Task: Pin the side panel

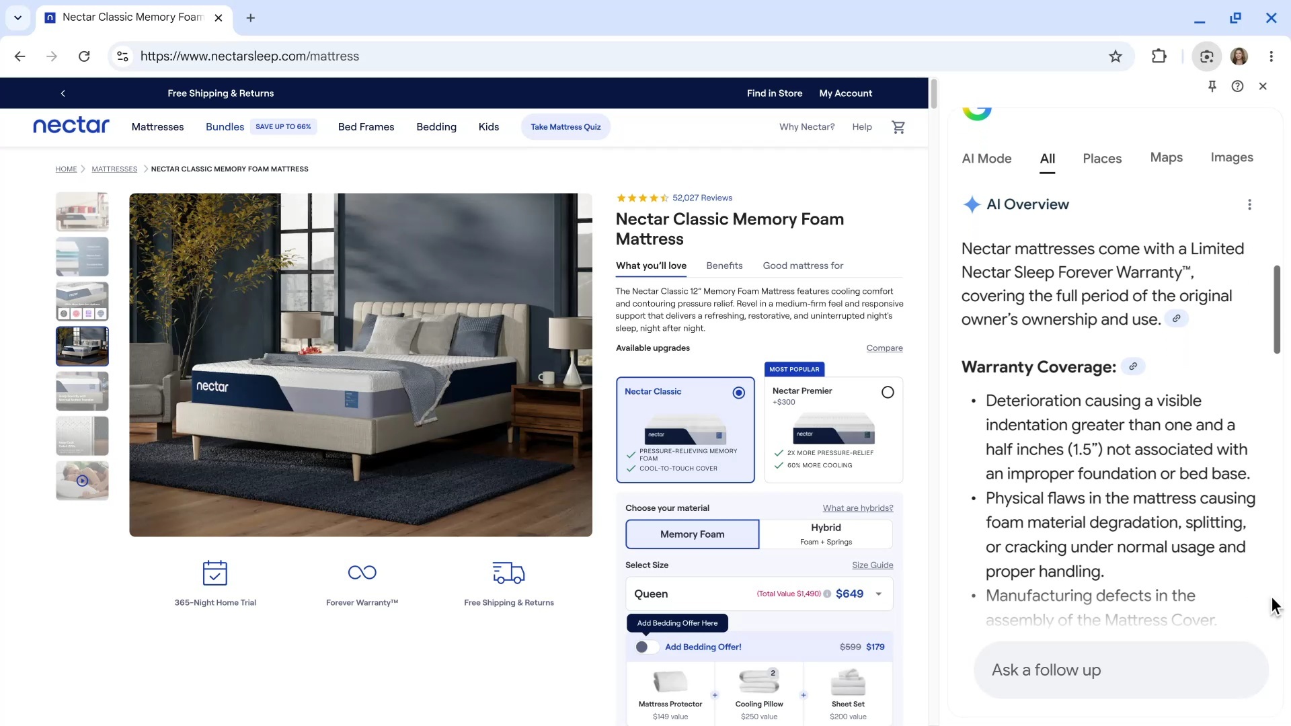Action: [1212, 86]
